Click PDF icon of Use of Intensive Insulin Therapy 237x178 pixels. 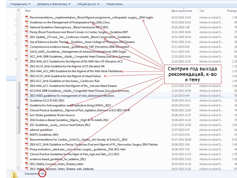tap(27, 42)
